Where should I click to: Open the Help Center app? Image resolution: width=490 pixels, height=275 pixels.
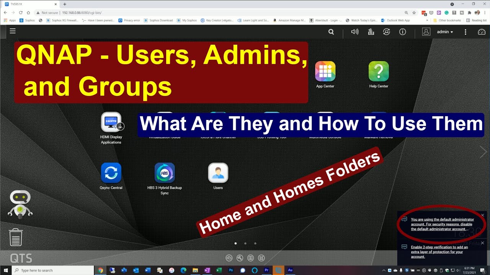click(x=379, y=74)
